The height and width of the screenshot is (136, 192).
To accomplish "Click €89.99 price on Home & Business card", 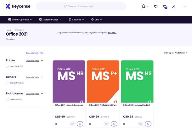I will click(60, 117).
